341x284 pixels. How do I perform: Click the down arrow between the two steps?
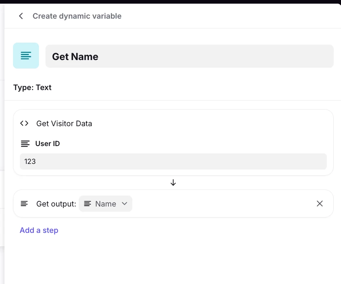(173, 183)
